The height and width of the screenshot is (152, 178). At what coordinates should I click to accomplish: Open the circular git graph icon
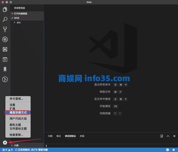(5, 79)
